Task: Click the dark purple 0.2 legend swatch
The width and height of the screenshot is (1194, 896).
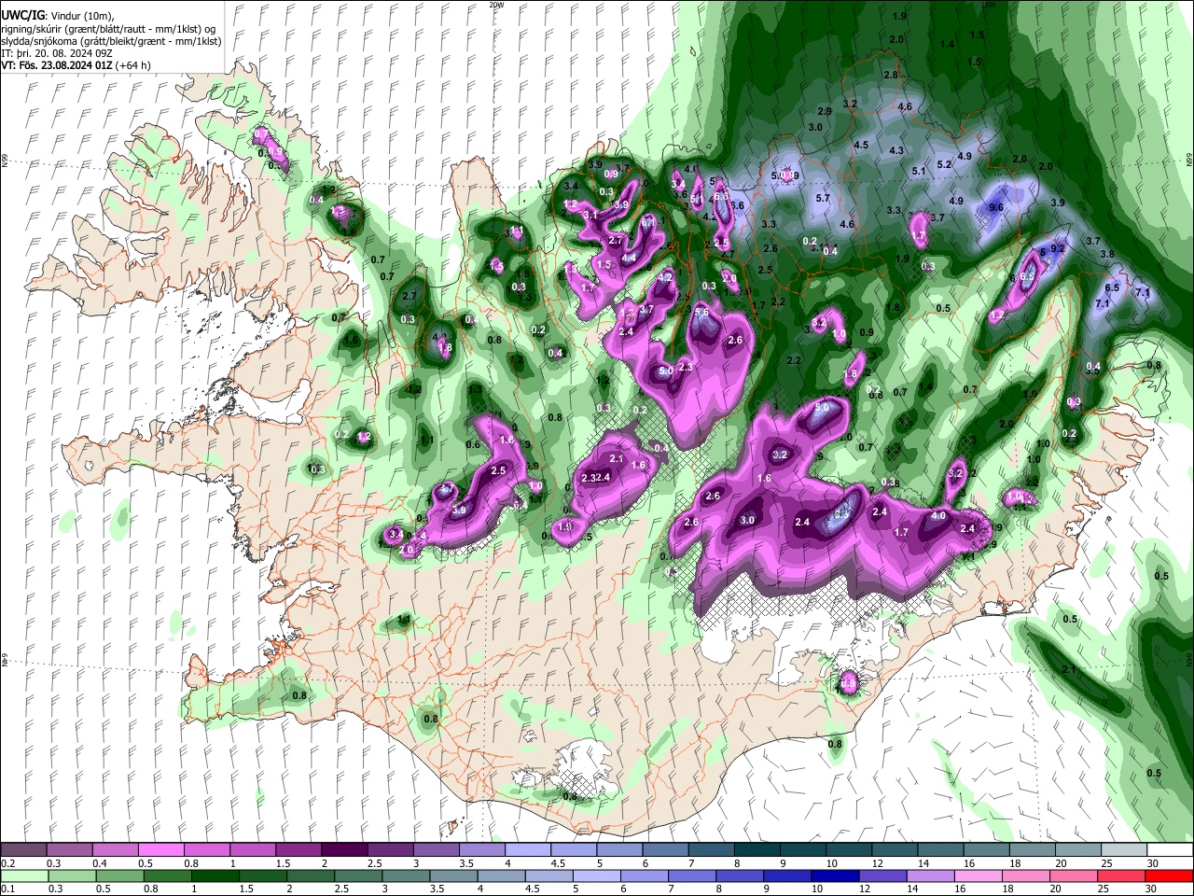Action: tap(23, 850)
